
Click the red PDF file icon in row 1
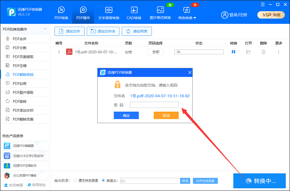point(69,52)
